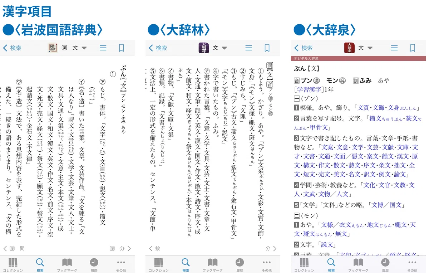Image resolution: width=429 pixels, height=273 pixels.
Task: Follow 文化 link in 大辞泉 entry
Action: coord(370,185)
